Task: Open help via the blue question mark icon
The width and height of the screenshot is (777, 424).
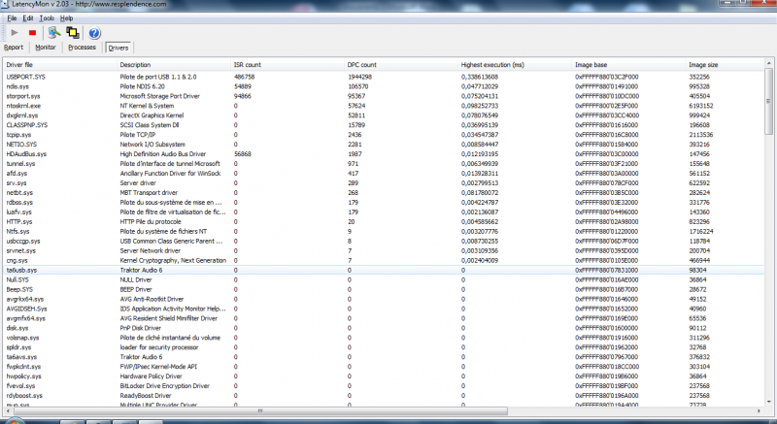Action: [x=94, y=33]
